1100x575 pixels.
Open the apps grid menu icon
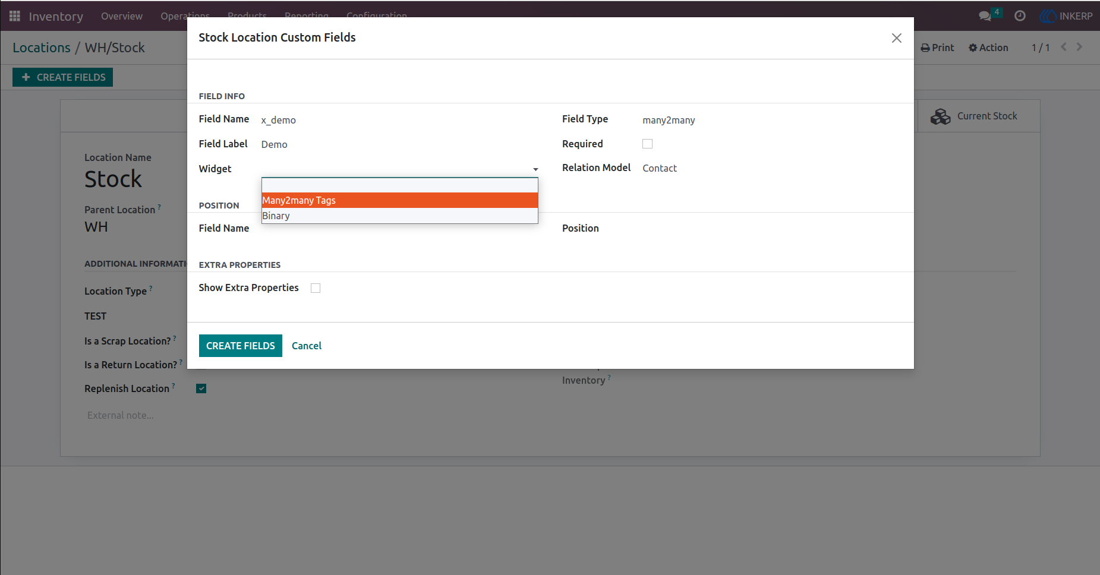click(x=15, y=16)
